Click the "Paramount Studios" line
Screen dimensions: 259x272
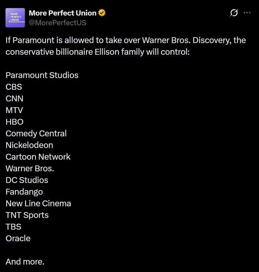click(42, 75)
